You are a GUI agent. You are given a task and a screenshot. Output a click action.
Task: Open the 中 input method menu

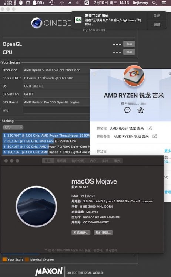click(28, 3)
